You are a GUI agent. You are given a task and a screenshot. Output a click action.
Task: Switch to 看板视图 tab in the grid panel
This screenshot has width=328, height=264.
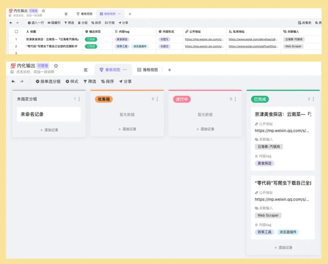(x=85, y=14)
